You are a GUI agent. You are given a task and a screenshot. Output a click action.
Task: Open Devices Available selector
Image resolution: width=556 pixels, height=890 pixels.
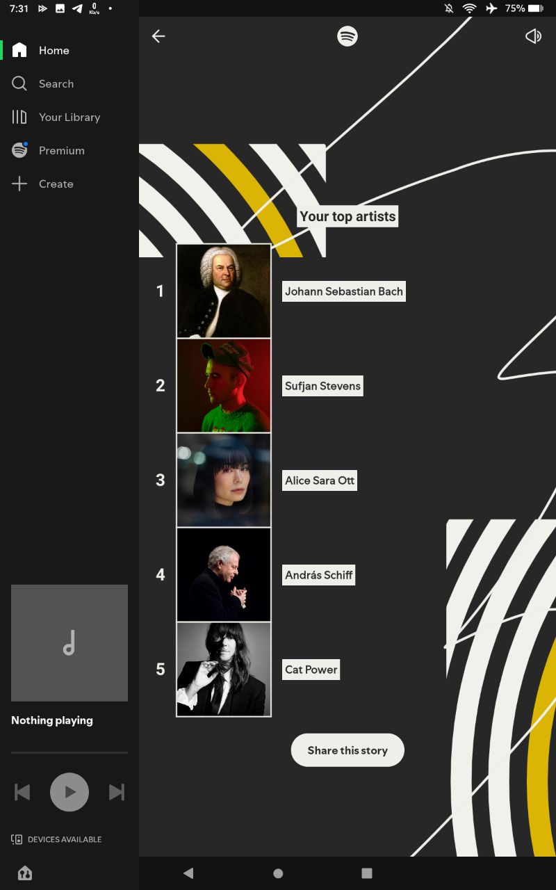[56, 839]
